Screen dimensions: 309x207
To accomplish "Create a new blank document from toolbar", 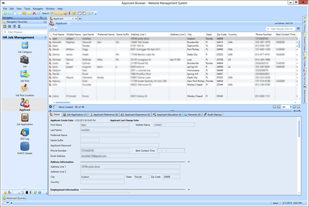I will point(15,13).
